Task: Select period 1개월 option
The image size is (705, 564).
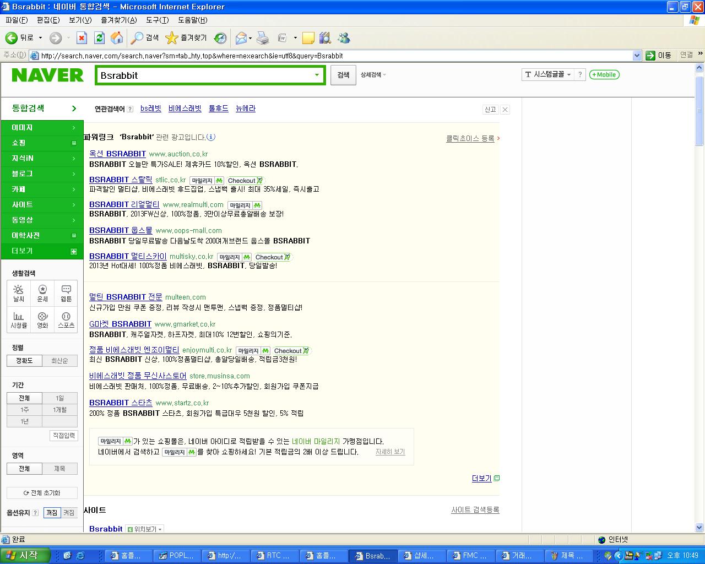Action: 59,410
